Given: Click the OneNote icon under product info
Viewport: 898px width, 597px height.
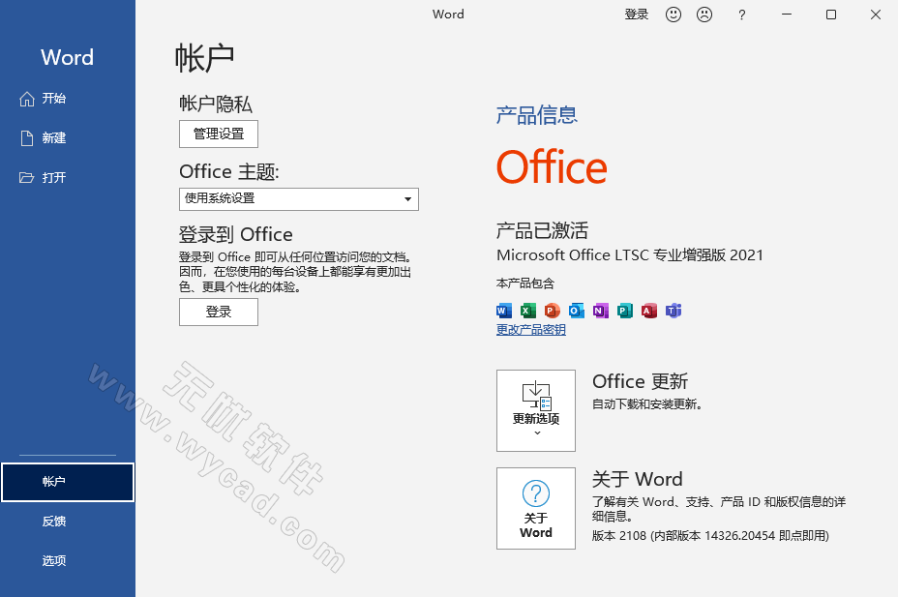Looking at the screenshot, I should click(x=599, y=311).
